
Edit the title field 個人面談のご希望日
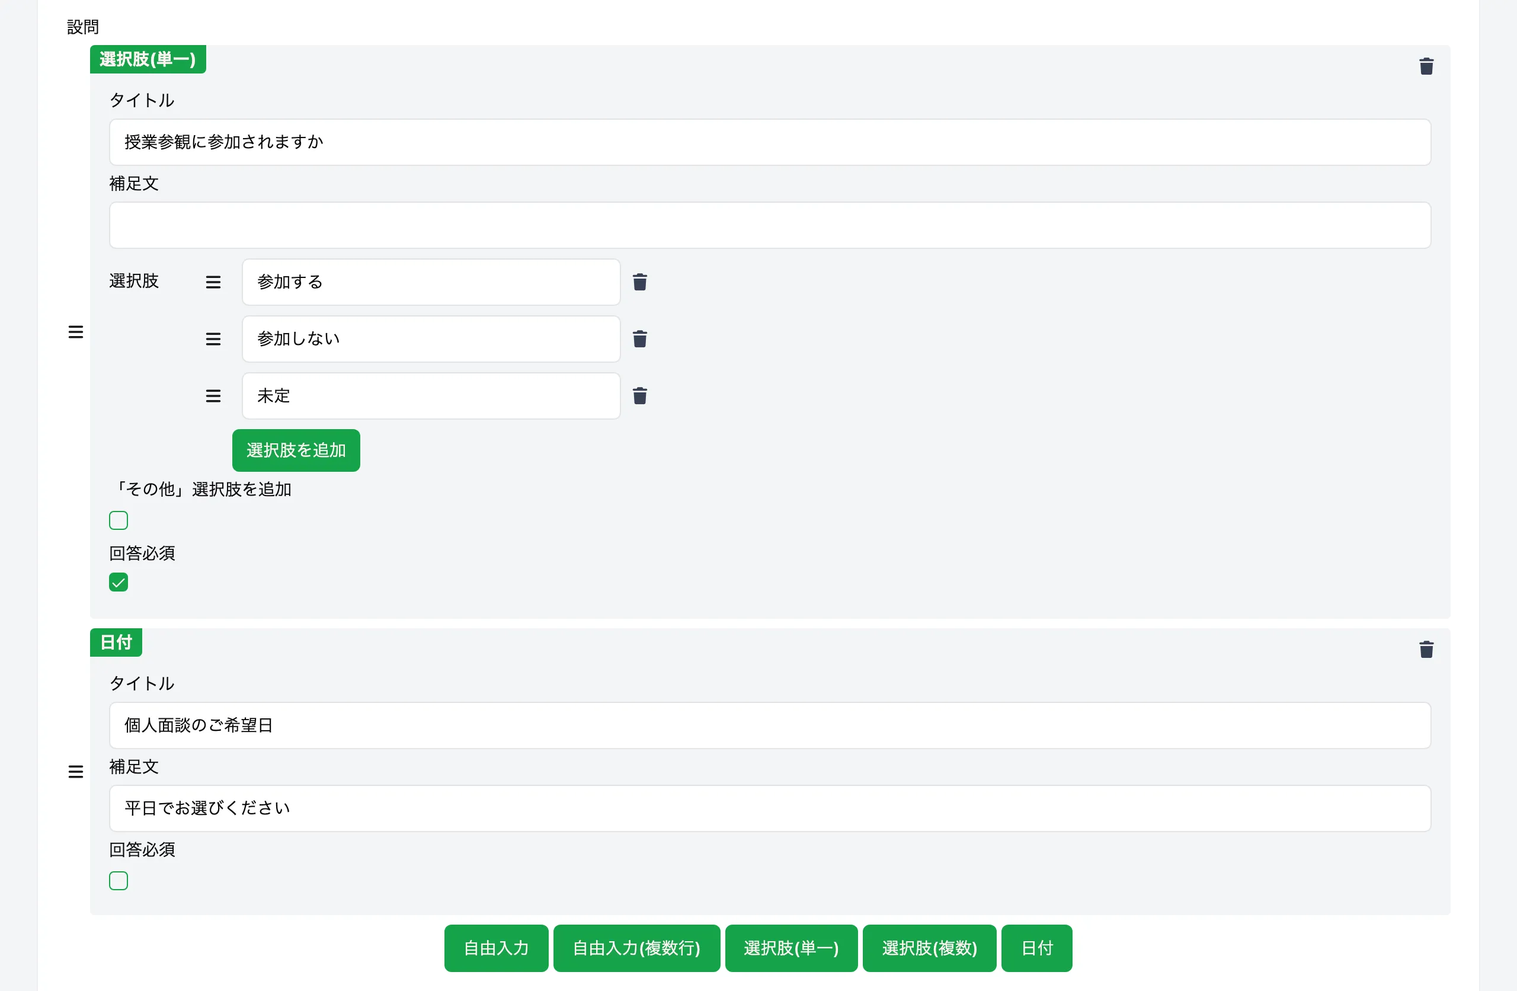tap(770, 725)
